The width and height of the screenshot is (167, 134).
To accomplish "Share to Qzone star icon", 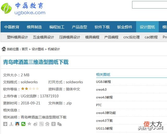I will pyautogui.click(x=29, y=124).
